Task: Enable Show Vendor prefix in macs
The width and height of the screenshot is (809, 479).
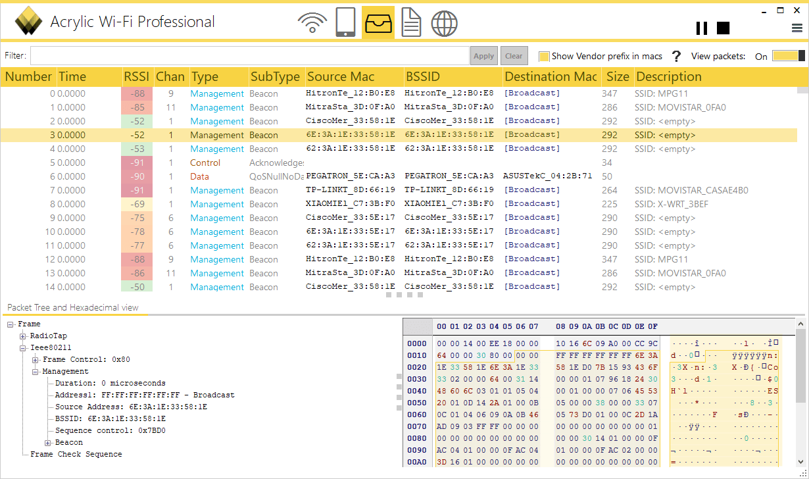Action: point(543,56)
